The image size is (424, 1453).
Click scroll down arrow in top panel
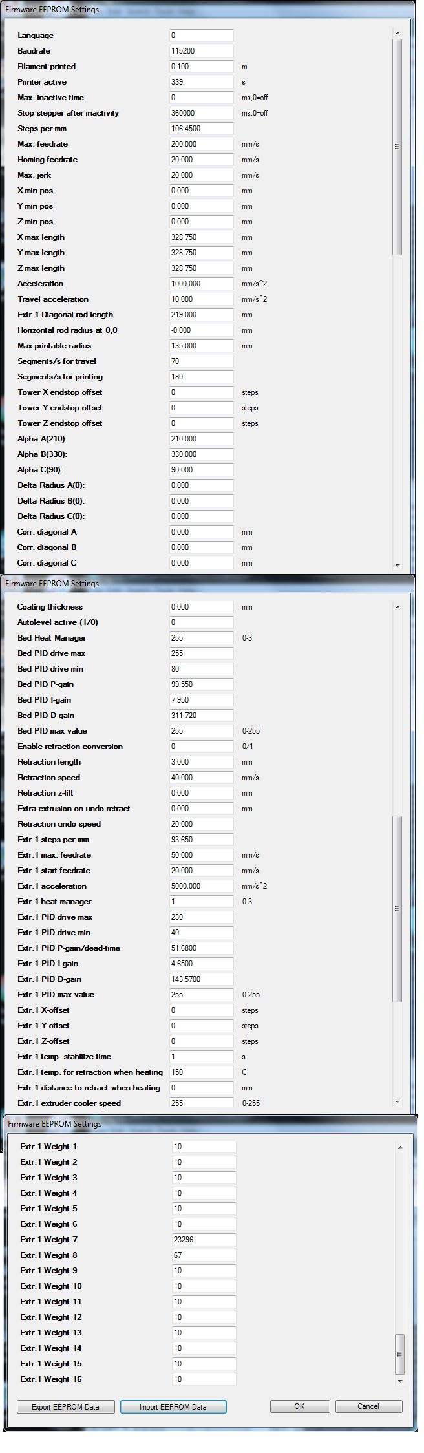click(x=397, y=565)
